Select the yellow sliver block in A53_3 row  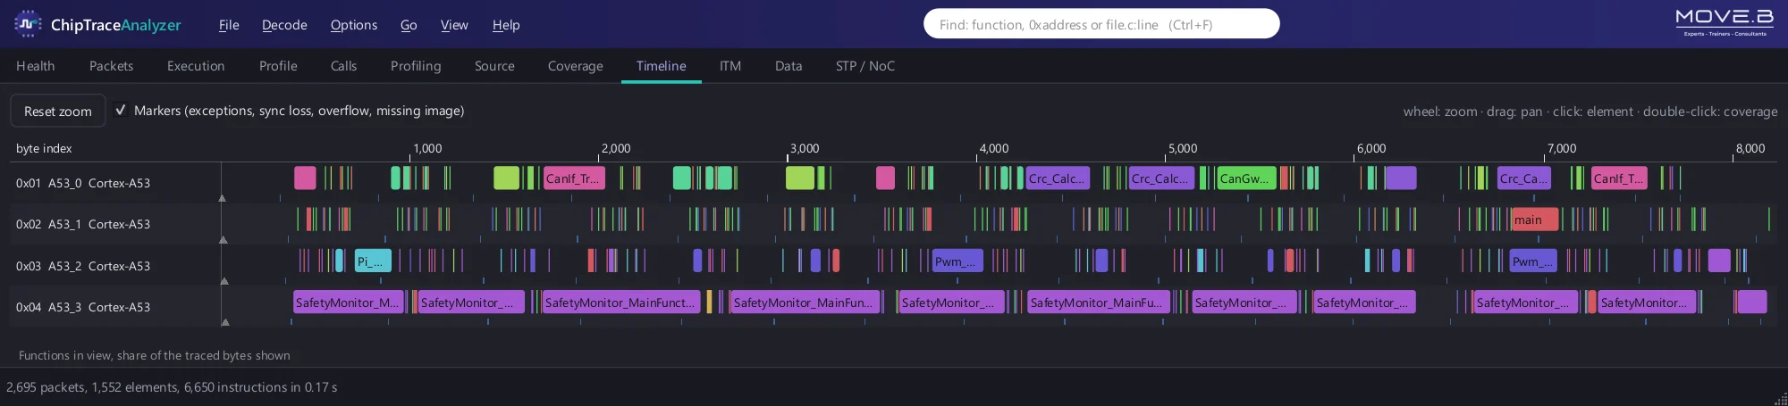[709, 302]
